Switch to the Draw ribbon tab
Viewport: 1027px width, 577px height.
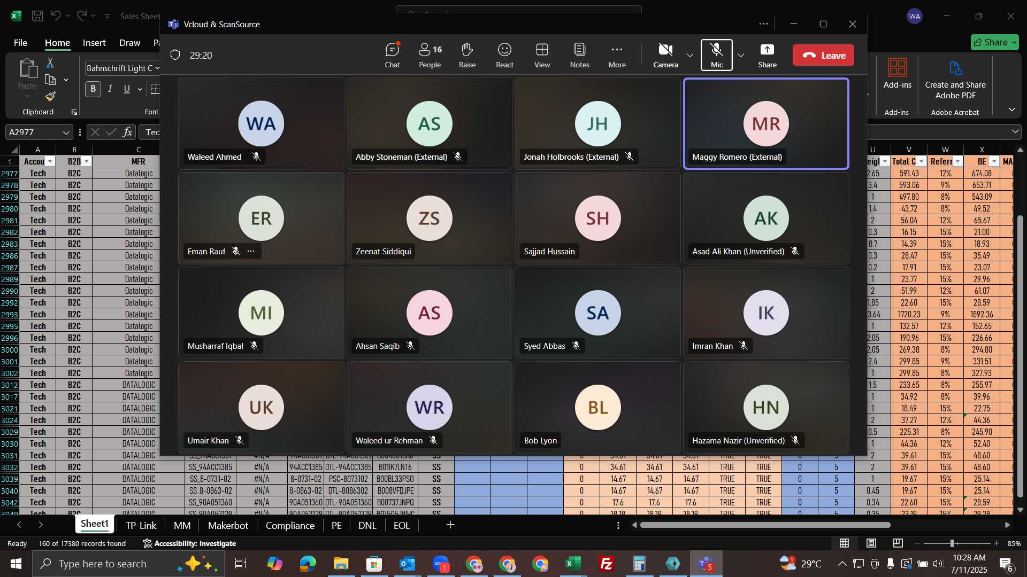coord(129,43)
